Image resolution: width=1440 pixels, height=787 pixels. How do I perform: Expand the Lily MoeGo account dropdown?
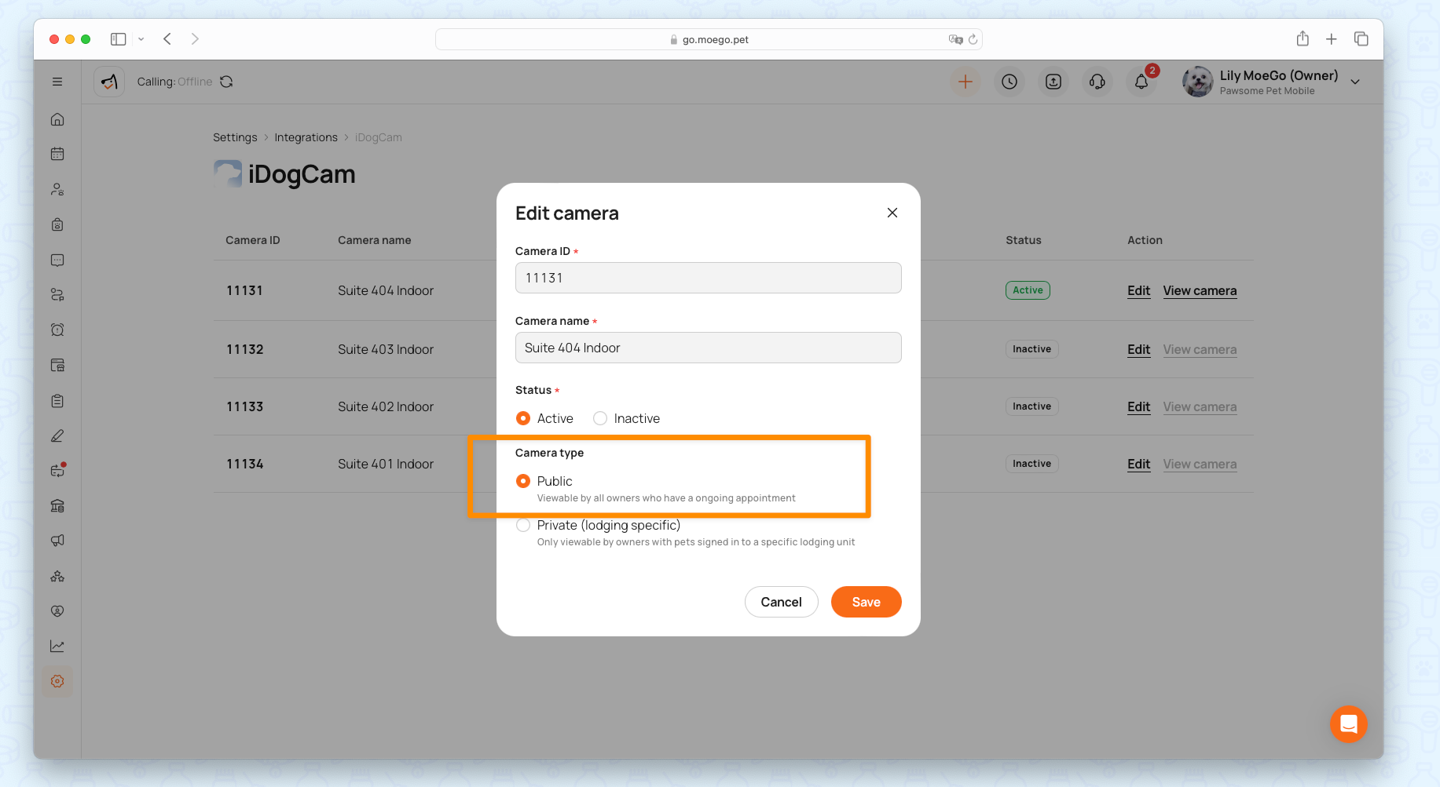(1355, 82)
